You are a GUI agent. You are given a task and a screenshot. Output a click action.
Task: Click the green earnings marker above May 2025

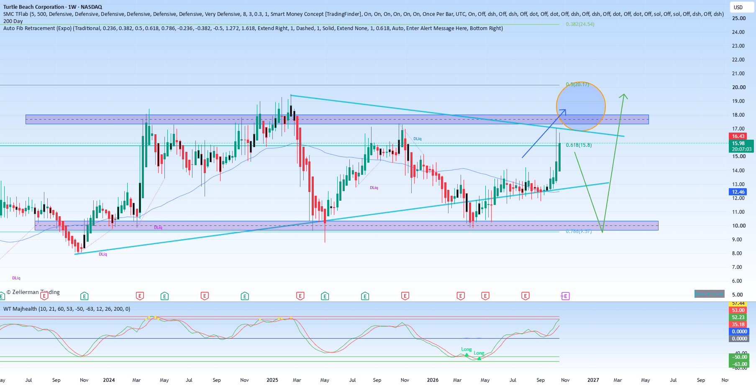(325, 296)
